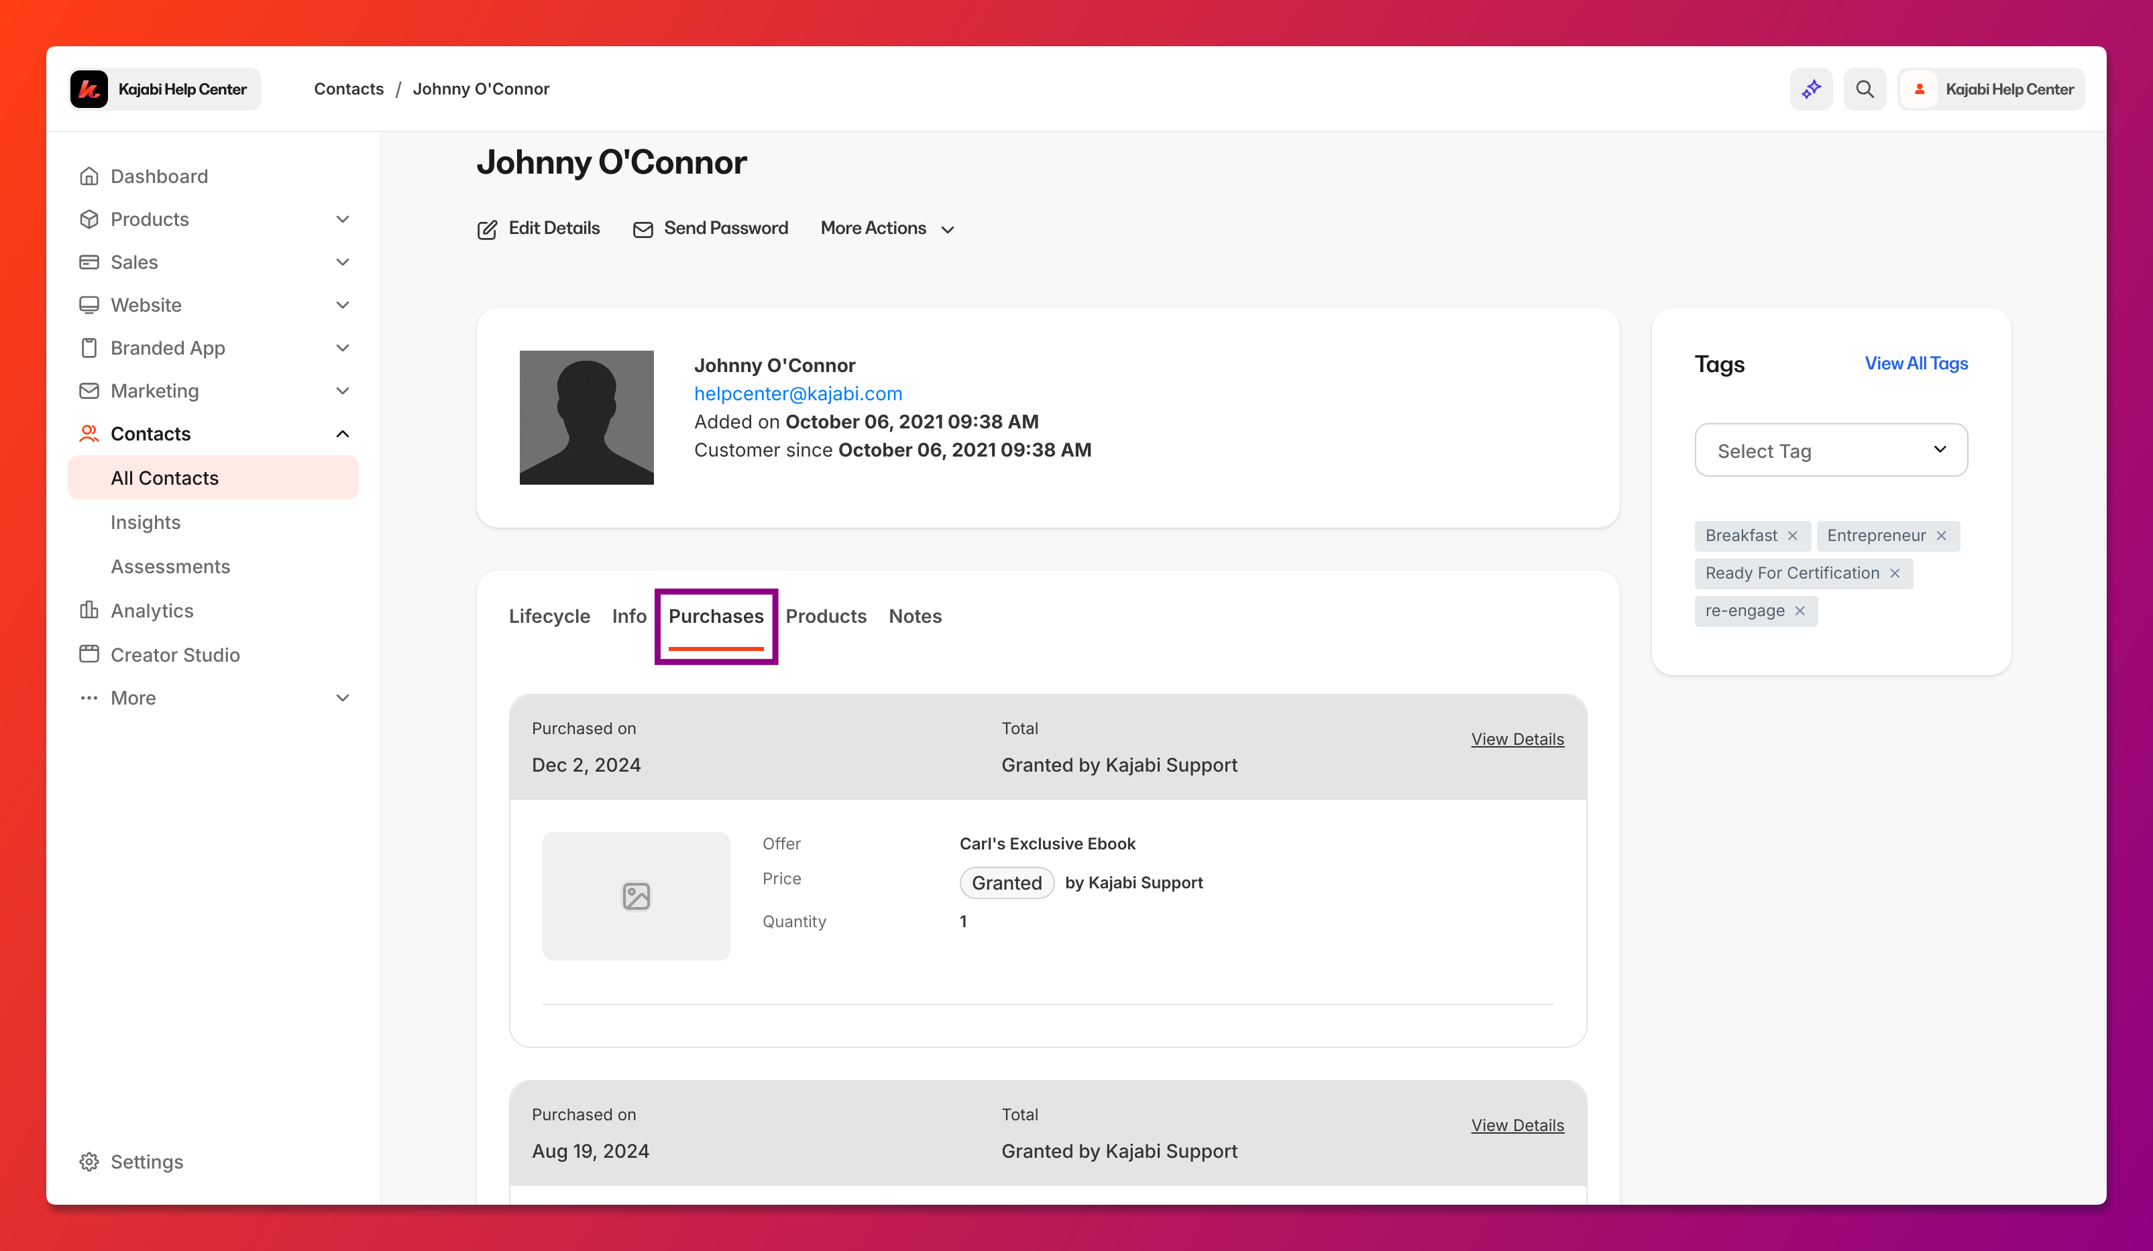View Details of Aug 19, 2024 purchase
2153x1251 pixels.
tap(1517, 1124)
